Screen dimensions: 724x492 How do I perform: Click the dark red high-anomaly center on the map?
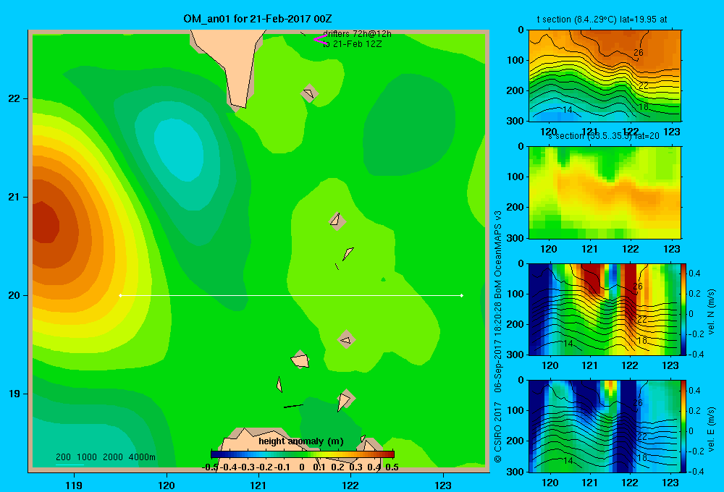pos(44,224)
